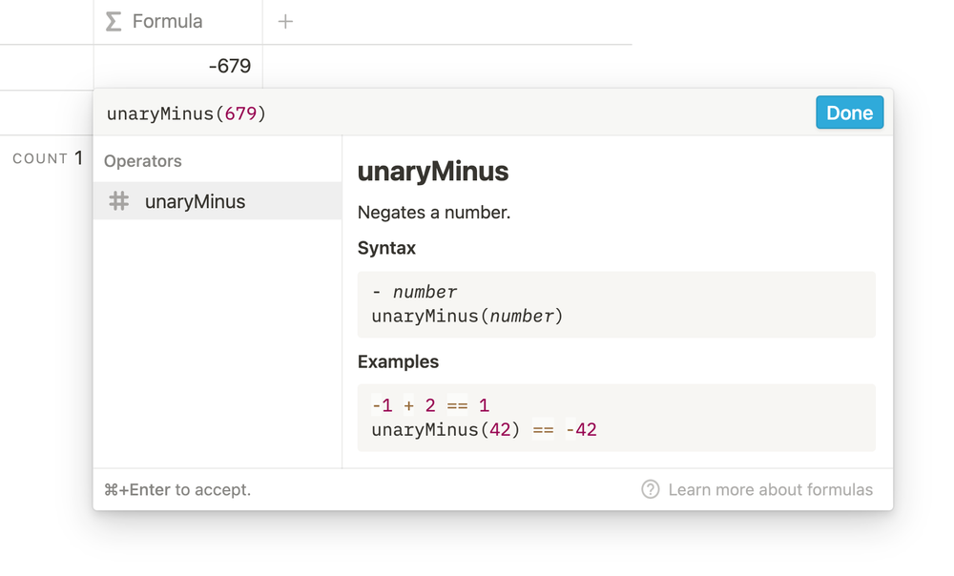The image size is (954, 576).
Task: Open the COUNT calculation under the table
Action: (47, 158)
